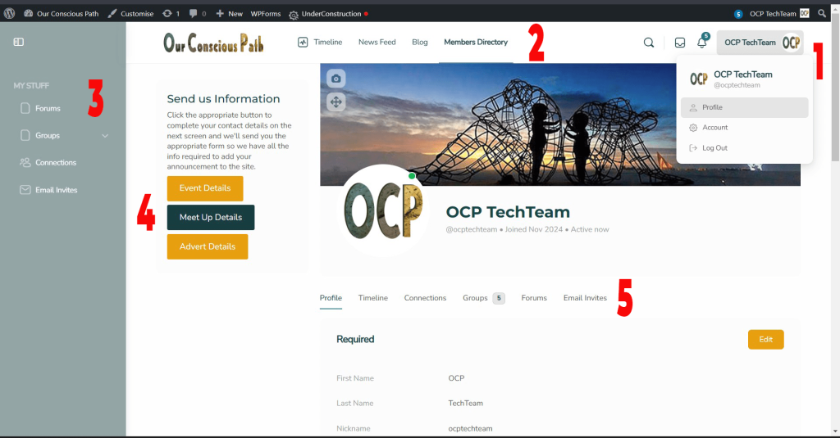Open Members Directory in the navigation
The image size is (840, 438).
pos(476,43)
